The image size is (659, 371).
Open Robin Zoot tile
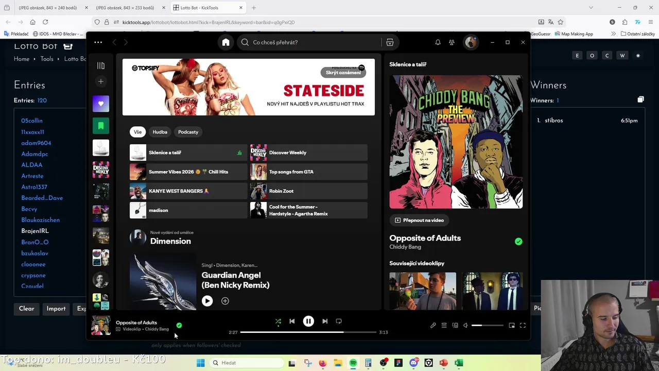[x=308, y=191]
